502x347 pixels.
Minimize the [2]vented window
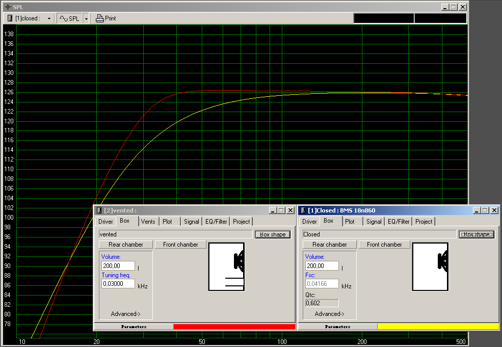pos(273,210)
